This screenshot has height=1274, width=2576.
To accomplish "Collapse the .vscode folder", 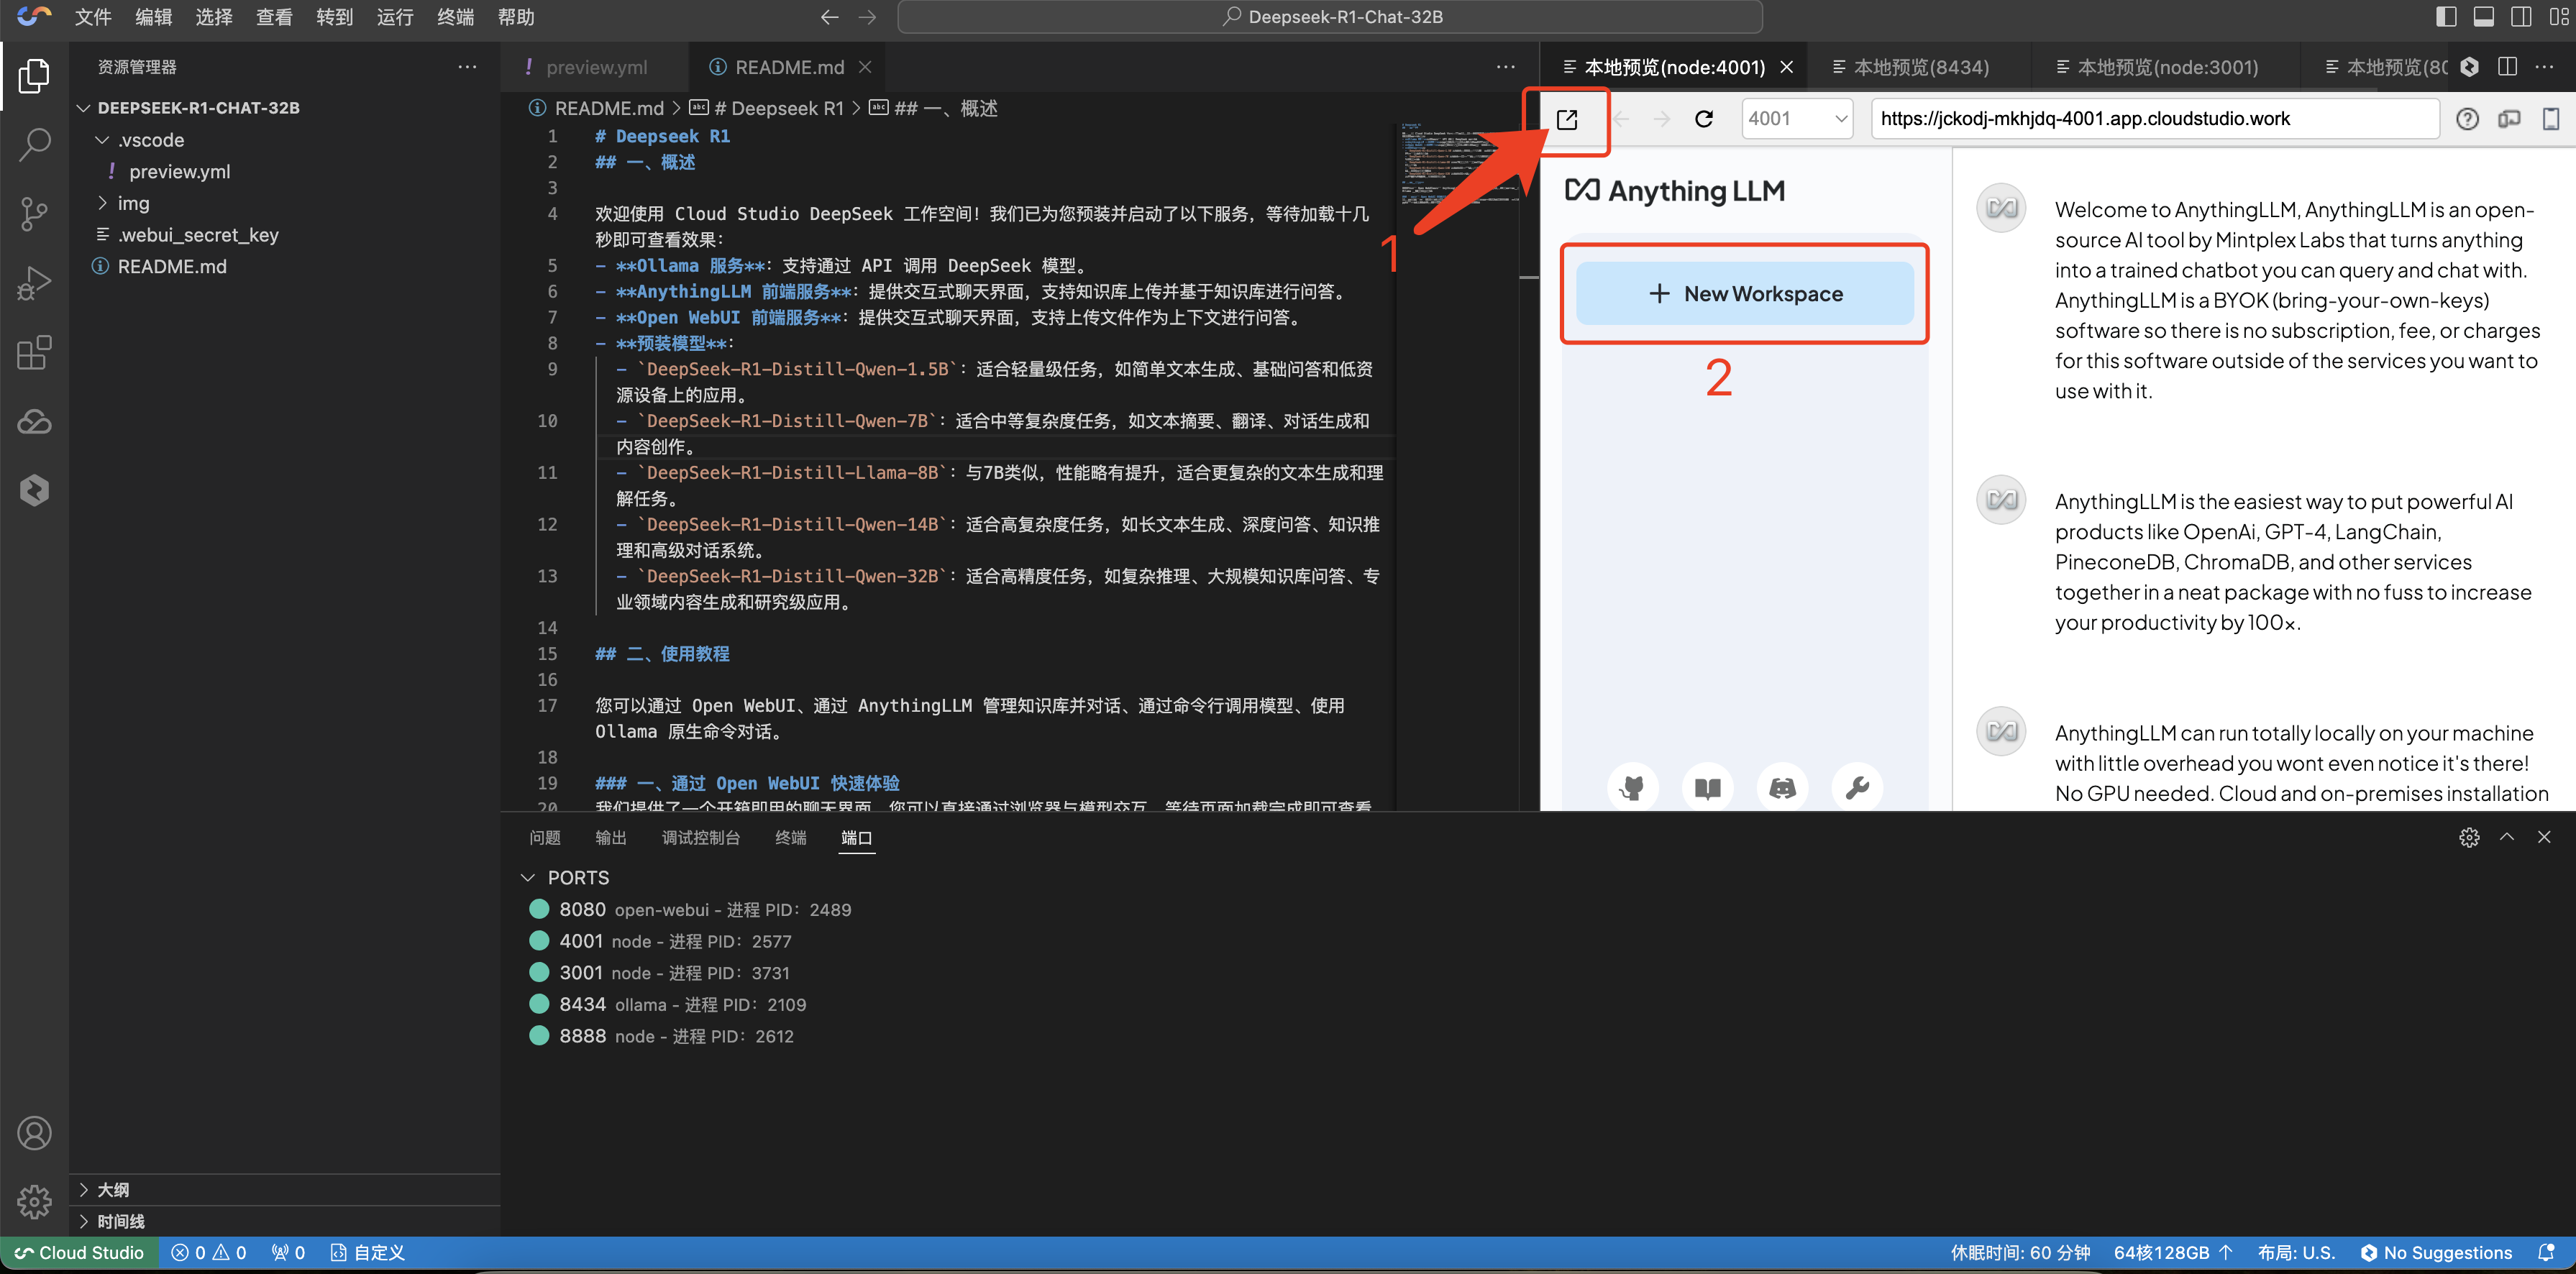I will coord(102,140).
